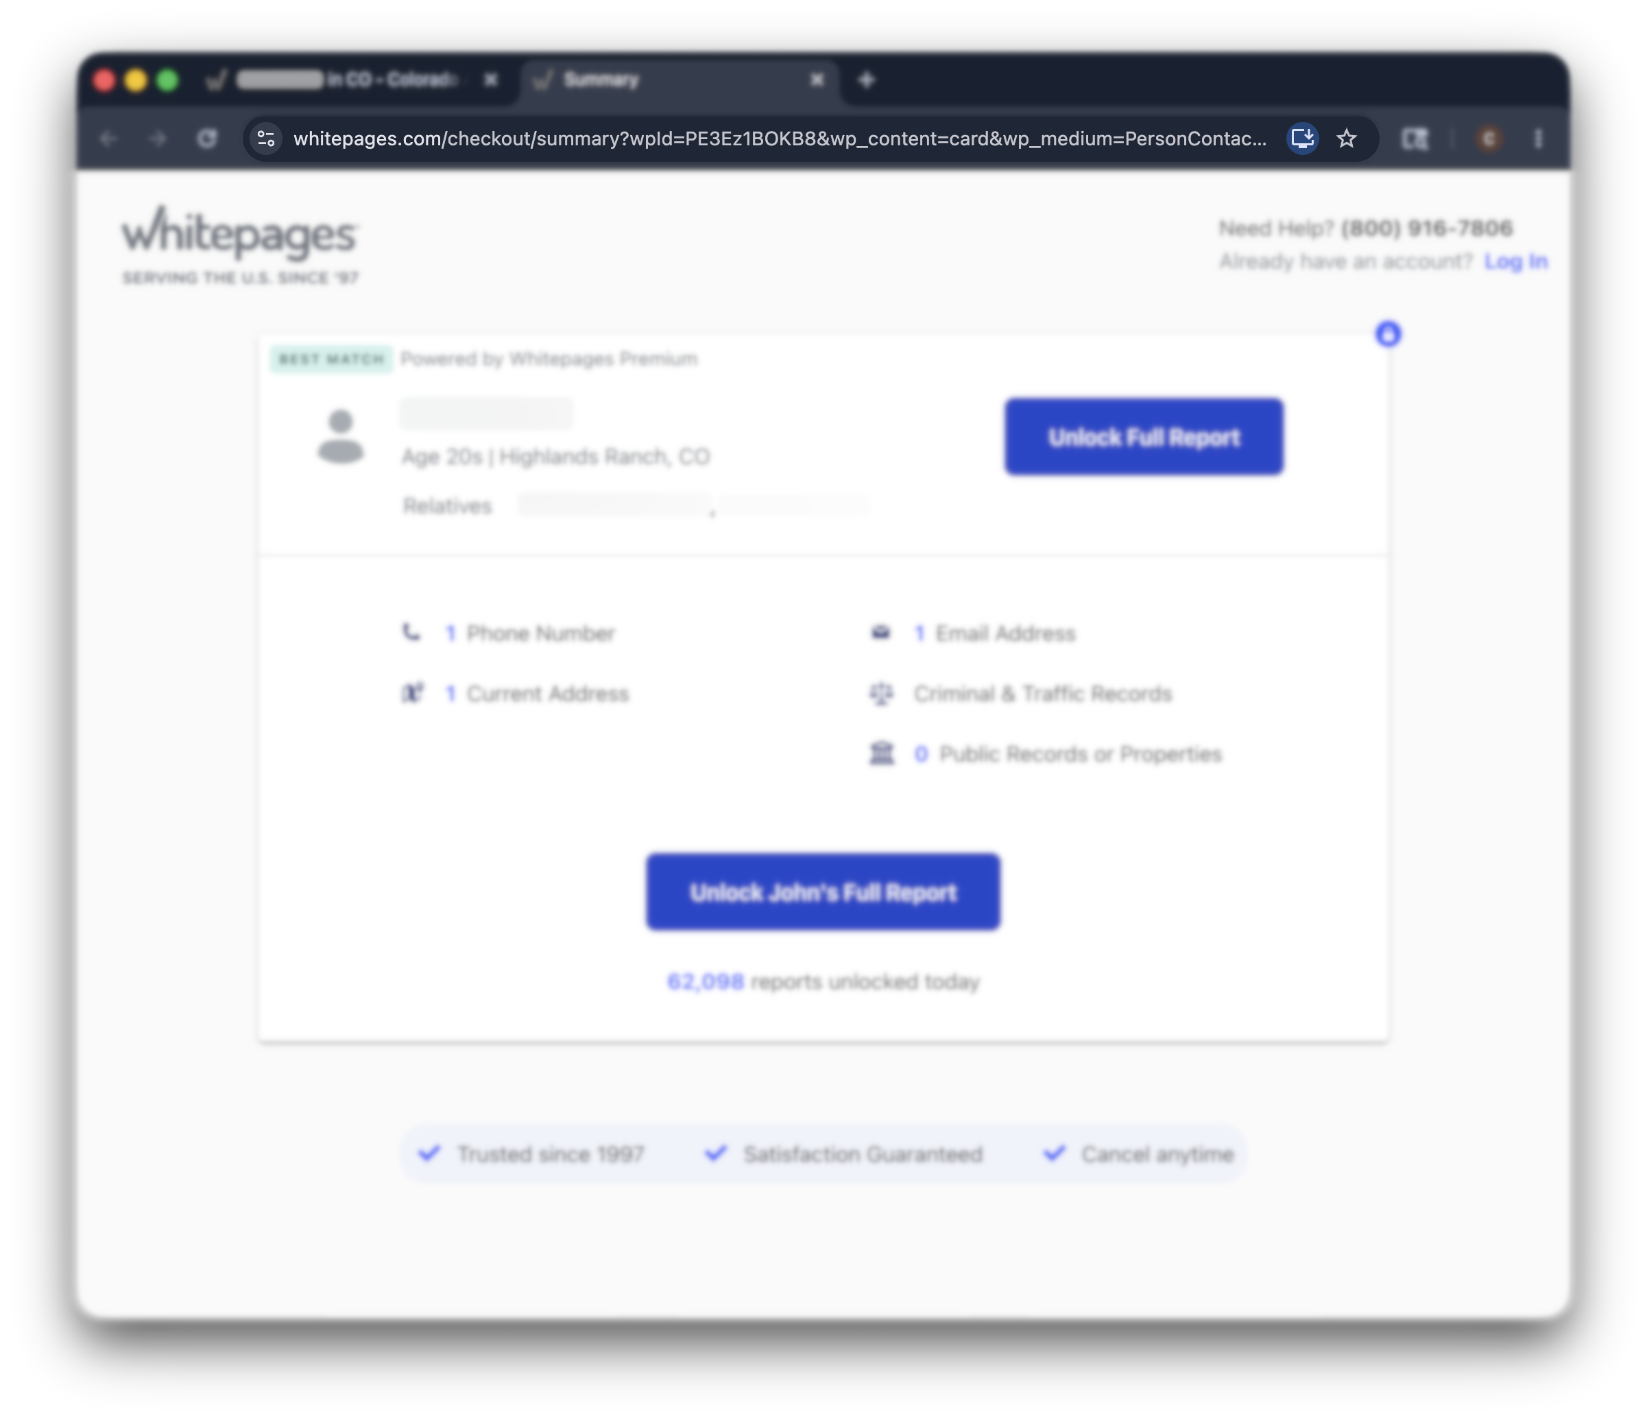Click the 'Need Help?' text
Viewport: 1647px width, 1419px height.
click(x=1277, y=228)
